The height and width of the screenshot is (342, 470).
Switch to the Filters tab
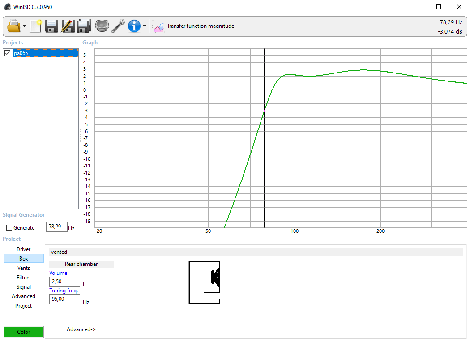tap(23, 277)
